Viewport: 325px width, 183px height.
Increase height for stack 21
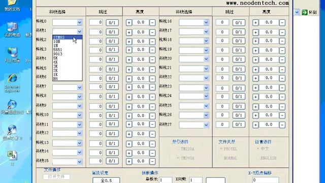(x=255, y=70)
